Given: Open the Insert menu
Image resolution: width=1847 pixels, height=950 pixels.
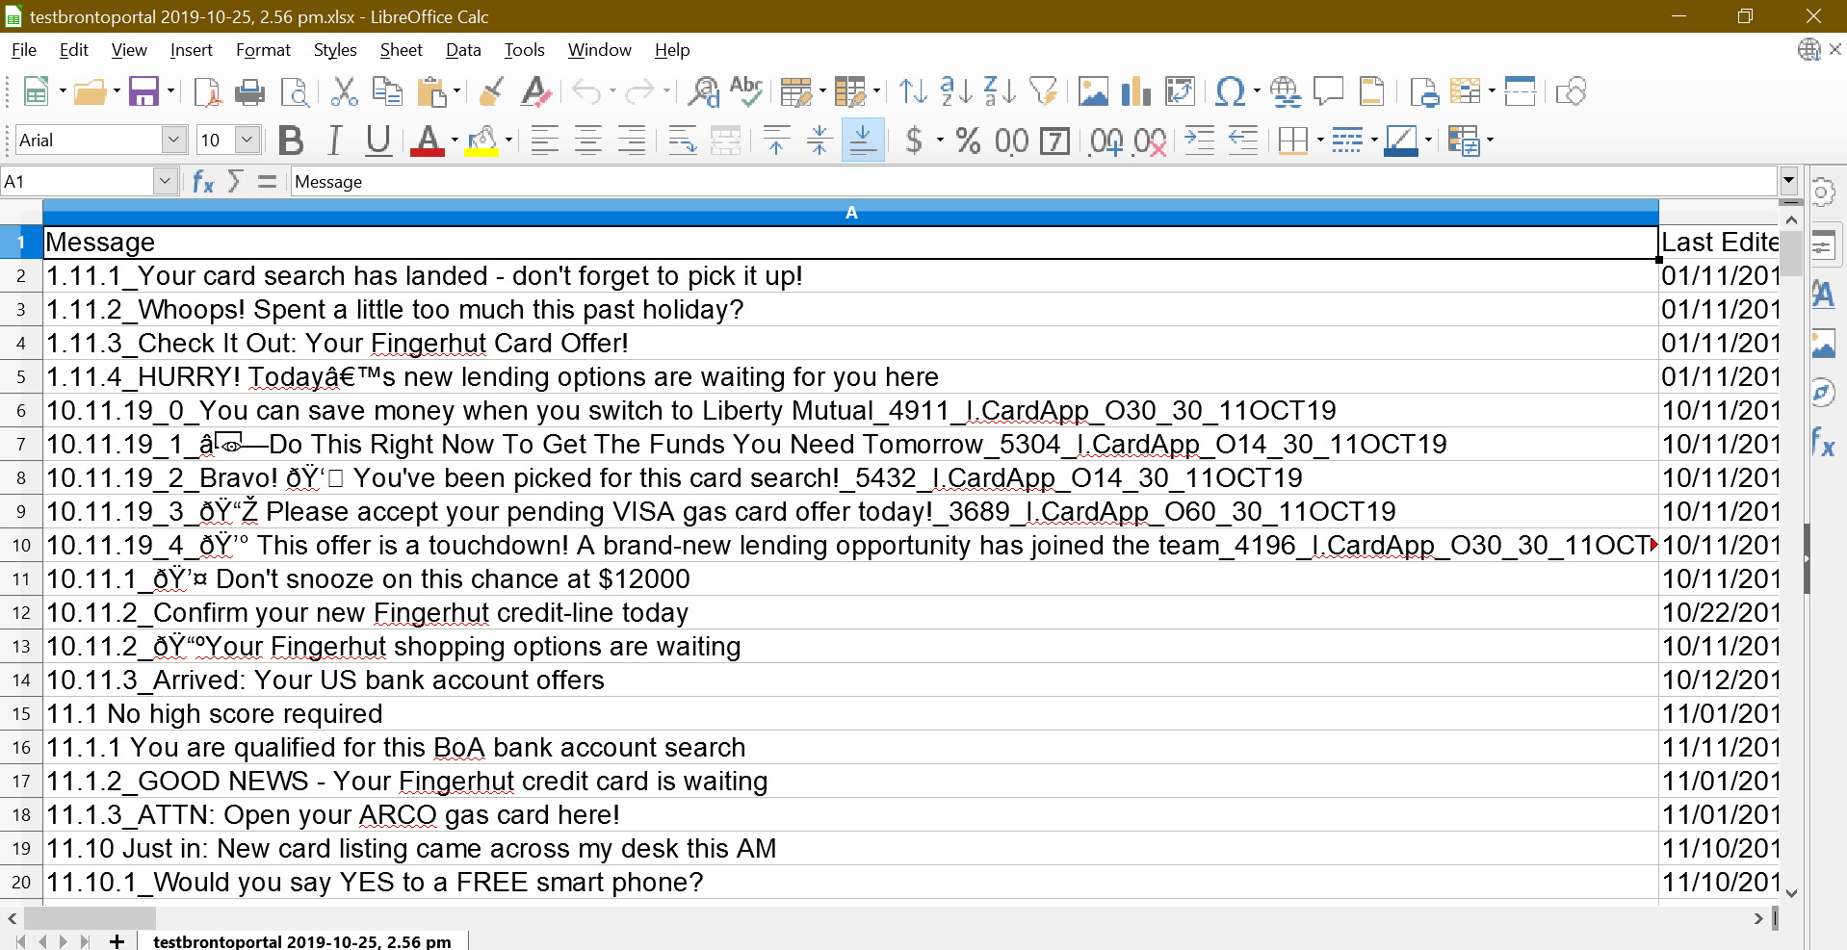Looking at the screenshot, I should 191,50.
